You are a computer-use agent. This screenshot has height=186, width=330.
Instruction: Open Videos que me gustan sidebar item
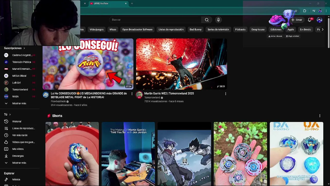tap(20, 142)
